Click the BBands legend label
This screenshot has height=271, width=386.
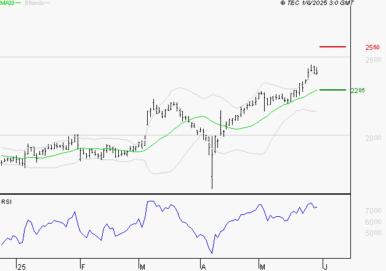pyautogui.click(x=34, y=3)
